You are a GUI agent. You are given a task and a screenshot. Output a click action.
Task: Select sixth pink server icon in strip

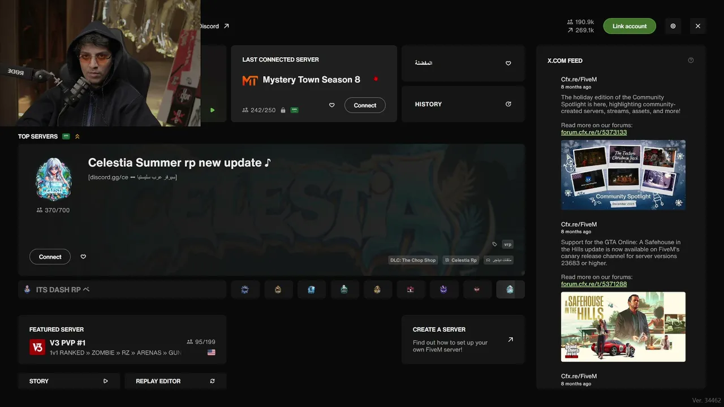410,289
